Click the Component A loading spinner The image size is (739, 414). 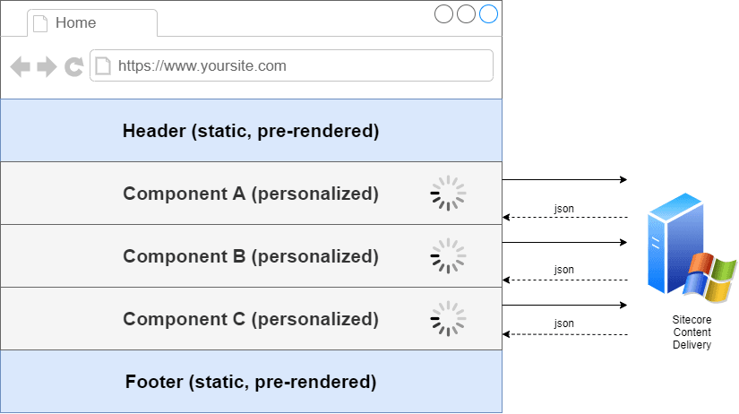pyautogui.click(x=448, y=194)
